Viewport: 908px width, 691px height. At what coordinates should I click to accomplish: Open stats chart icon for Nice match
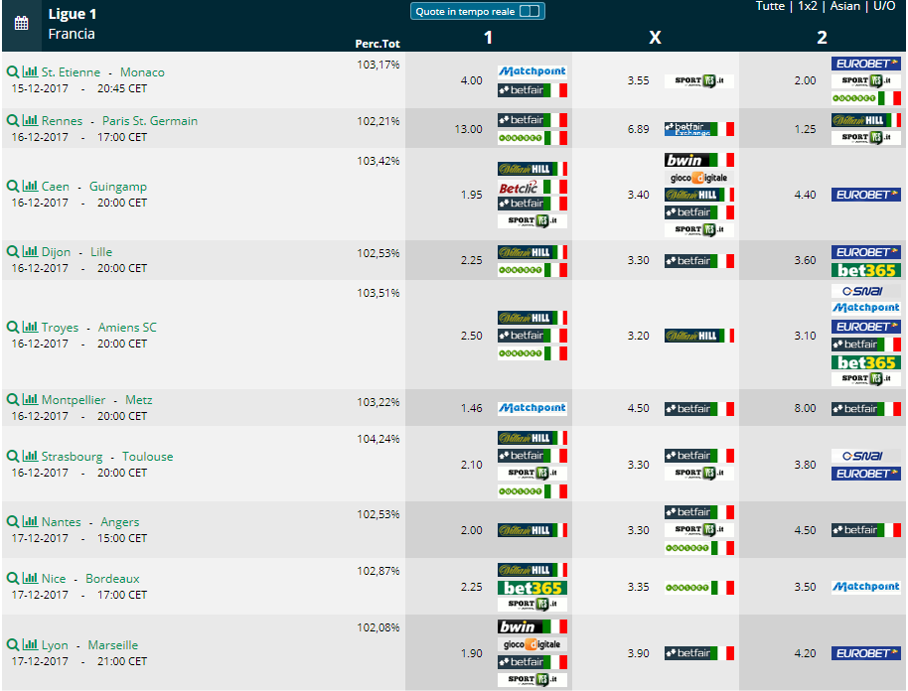coord(30,578)
